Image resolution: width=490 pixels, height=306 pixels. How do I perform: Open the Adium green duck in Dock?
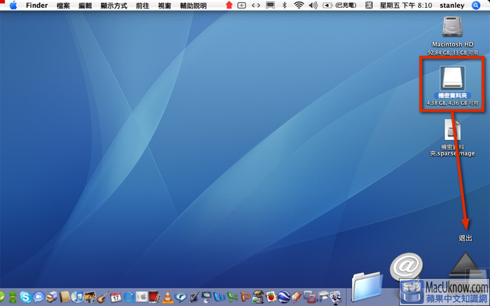(13, 297)
